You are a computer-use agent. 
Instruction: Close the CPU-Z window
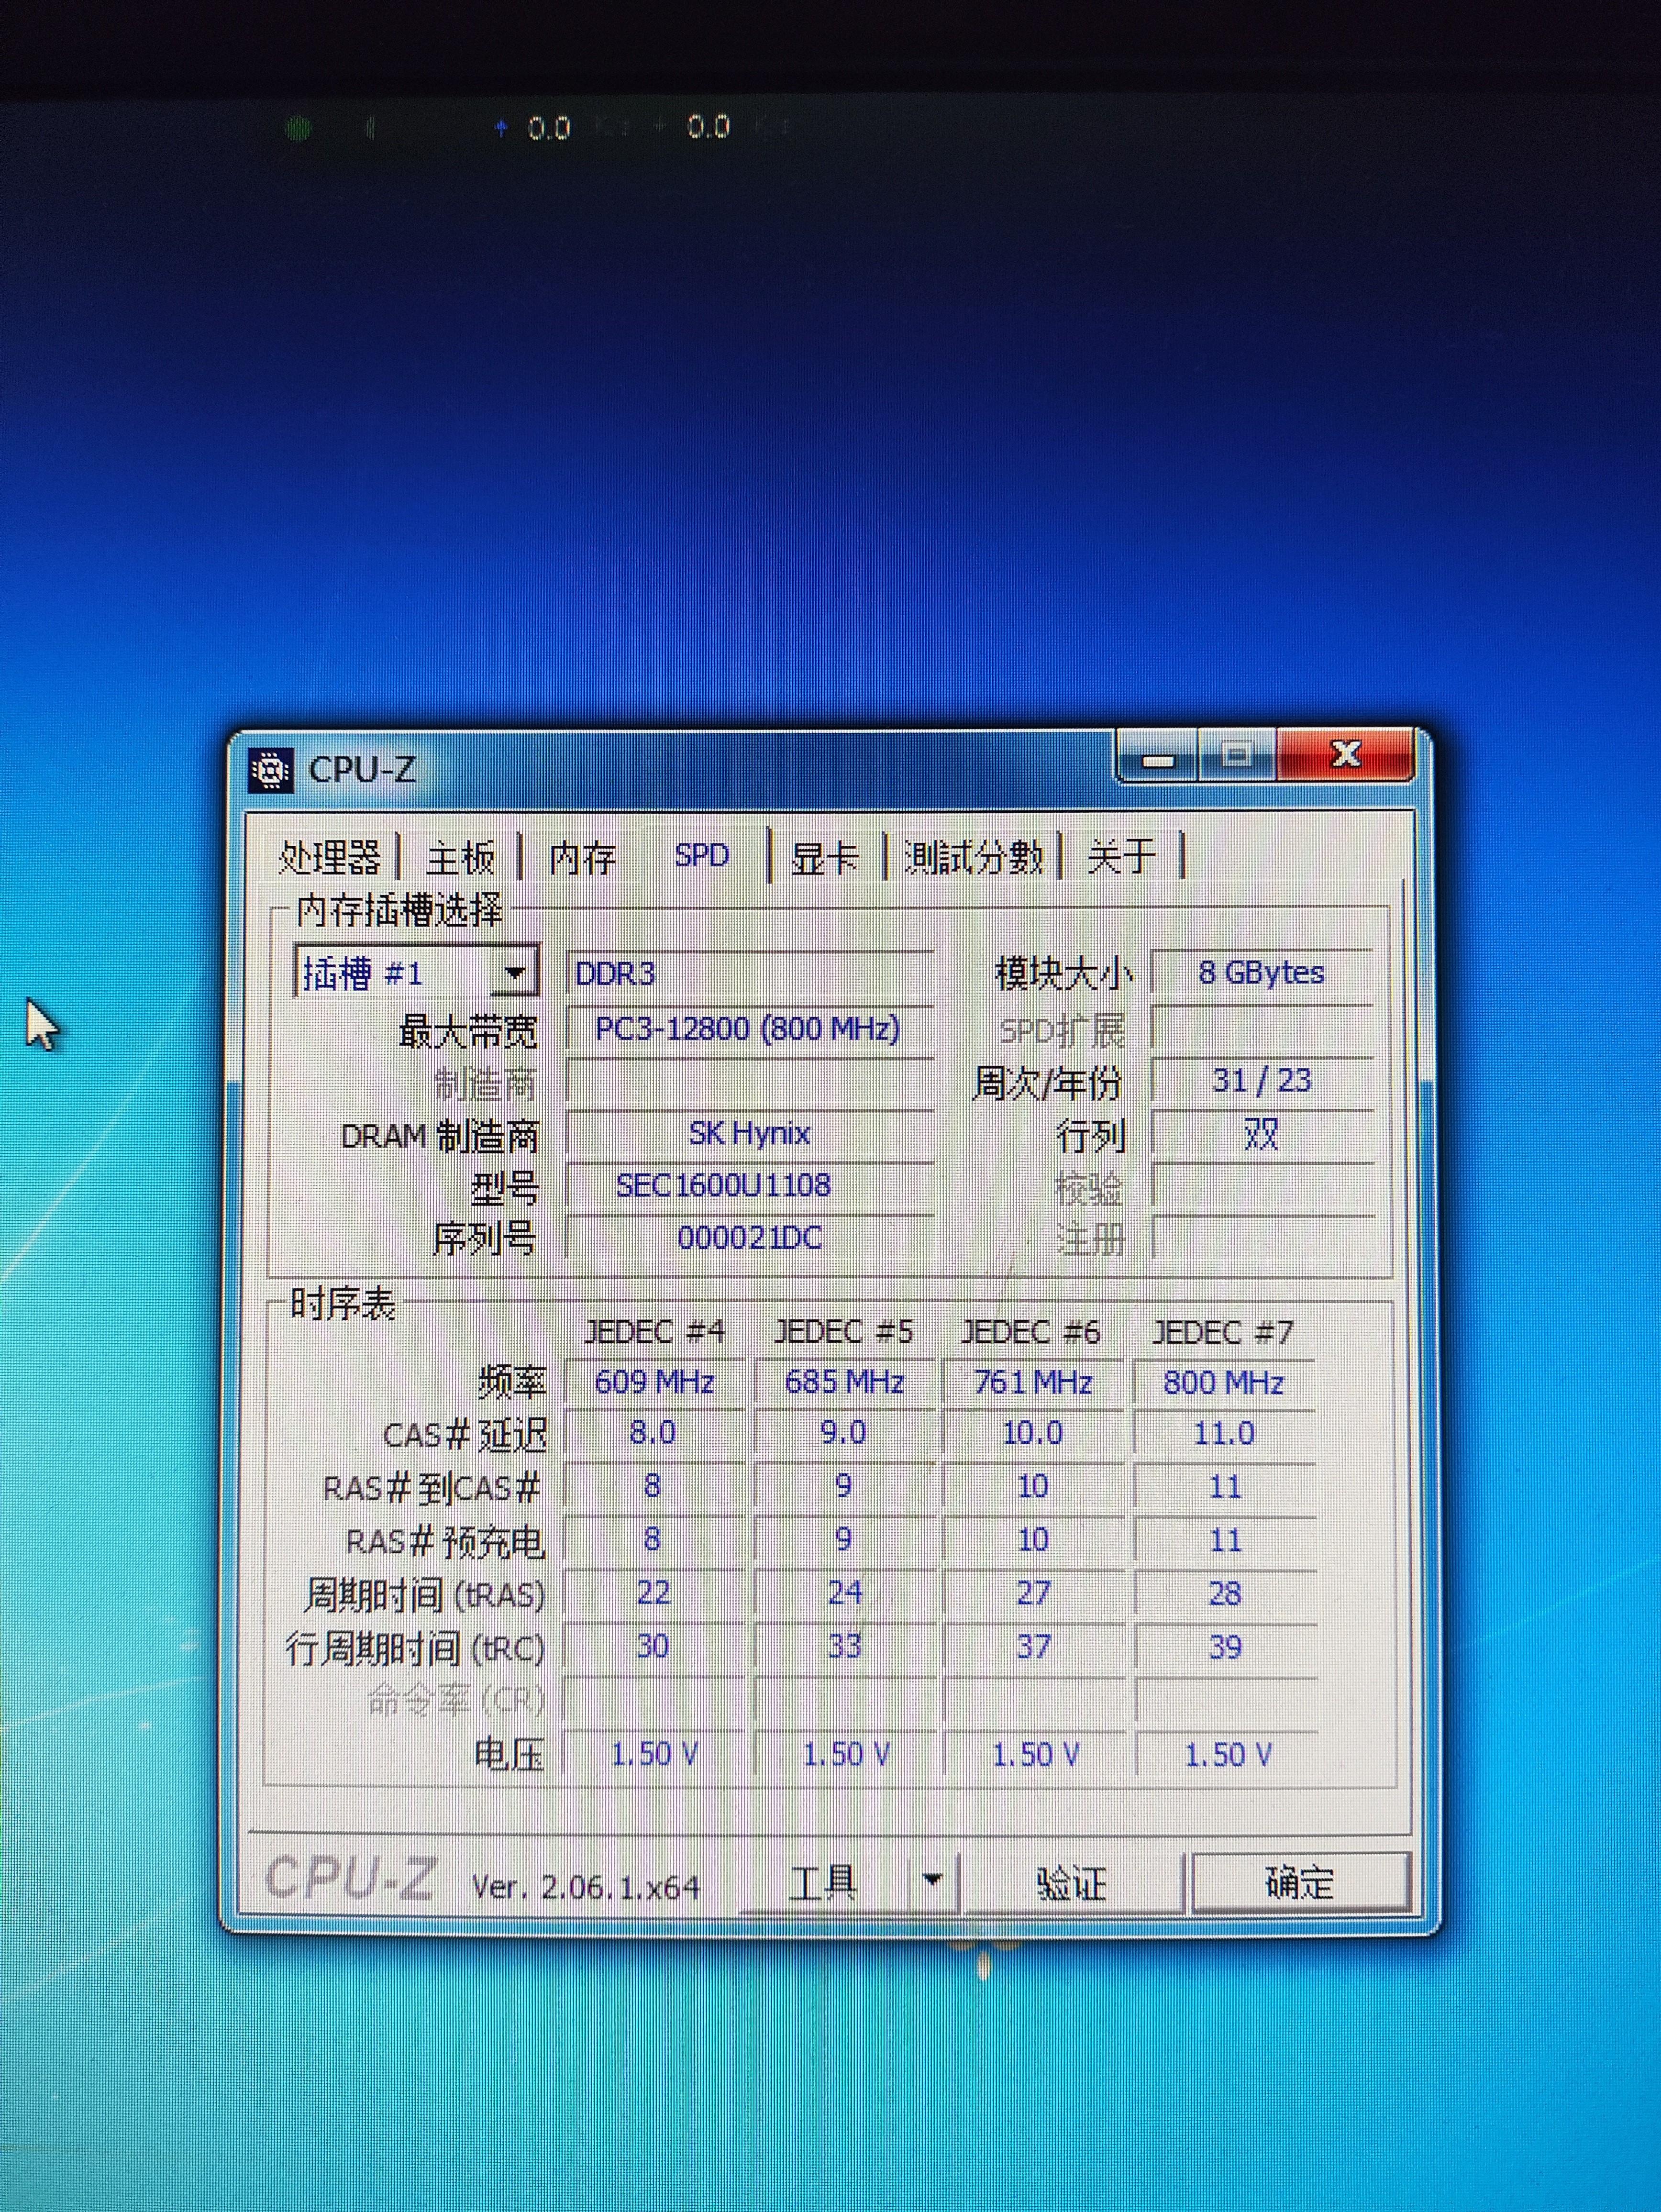pos(1345,755)
